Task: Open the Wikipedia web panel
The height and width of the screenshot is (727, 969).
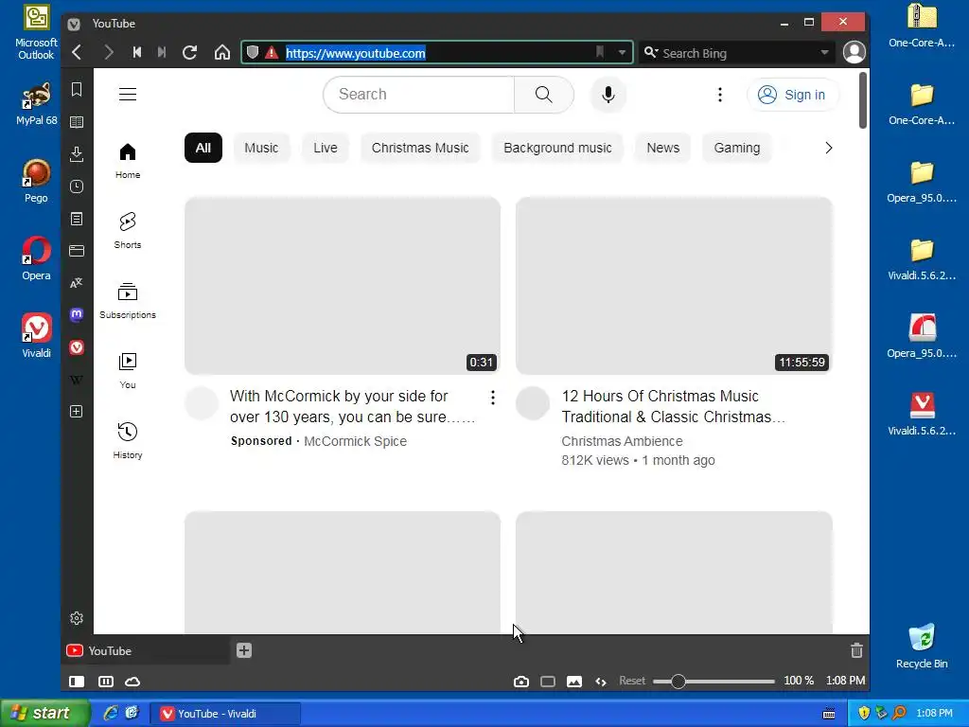Action: click(77, 380)
